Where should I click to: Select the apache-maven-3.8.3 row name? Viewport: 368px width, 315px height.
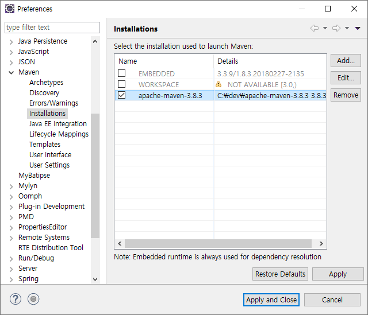point(170,96)
